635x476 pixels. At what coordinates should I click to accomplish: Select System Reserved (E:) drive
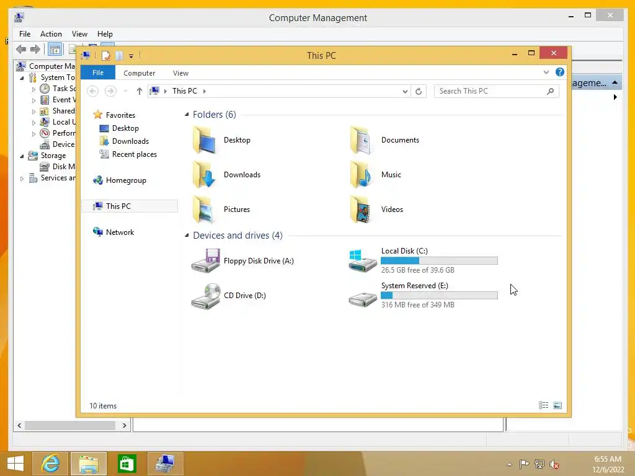coord(423,295)
